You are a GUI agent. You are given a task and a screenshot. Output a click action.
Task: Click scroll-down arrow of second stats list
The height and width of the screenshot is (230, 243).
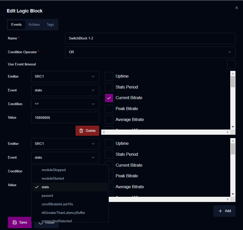[233, 194]
